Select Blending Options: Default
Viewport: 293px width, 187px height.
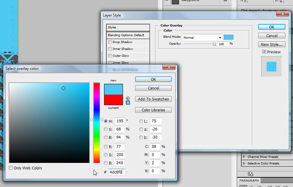(128, 35)
